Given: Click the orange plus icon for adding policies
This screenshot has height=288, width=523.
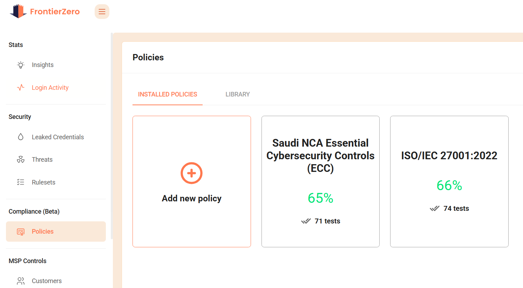Looking at the screenshot, I should pos(191,173).
